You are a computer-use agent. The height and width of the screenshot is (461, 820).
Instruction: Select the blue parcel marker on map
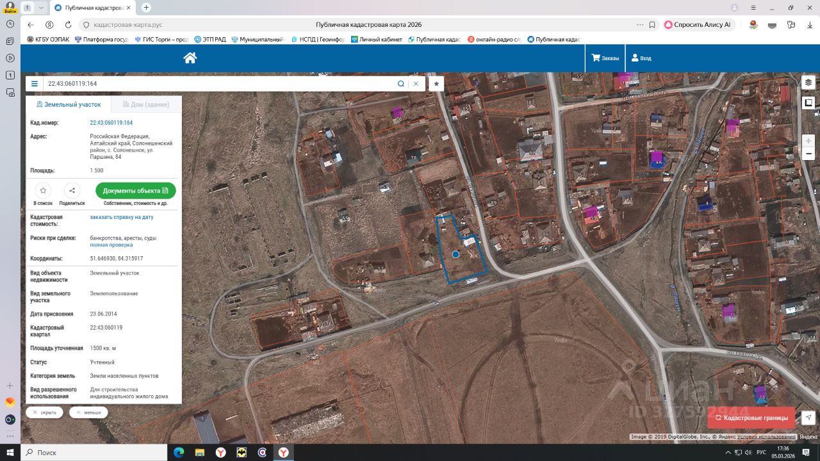click(x=455, y=254)
